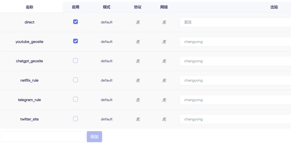Click the 模式 column header

coord(107,7)
